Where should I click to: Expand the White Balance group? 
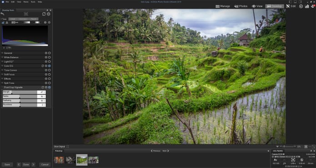coord(2,57)
